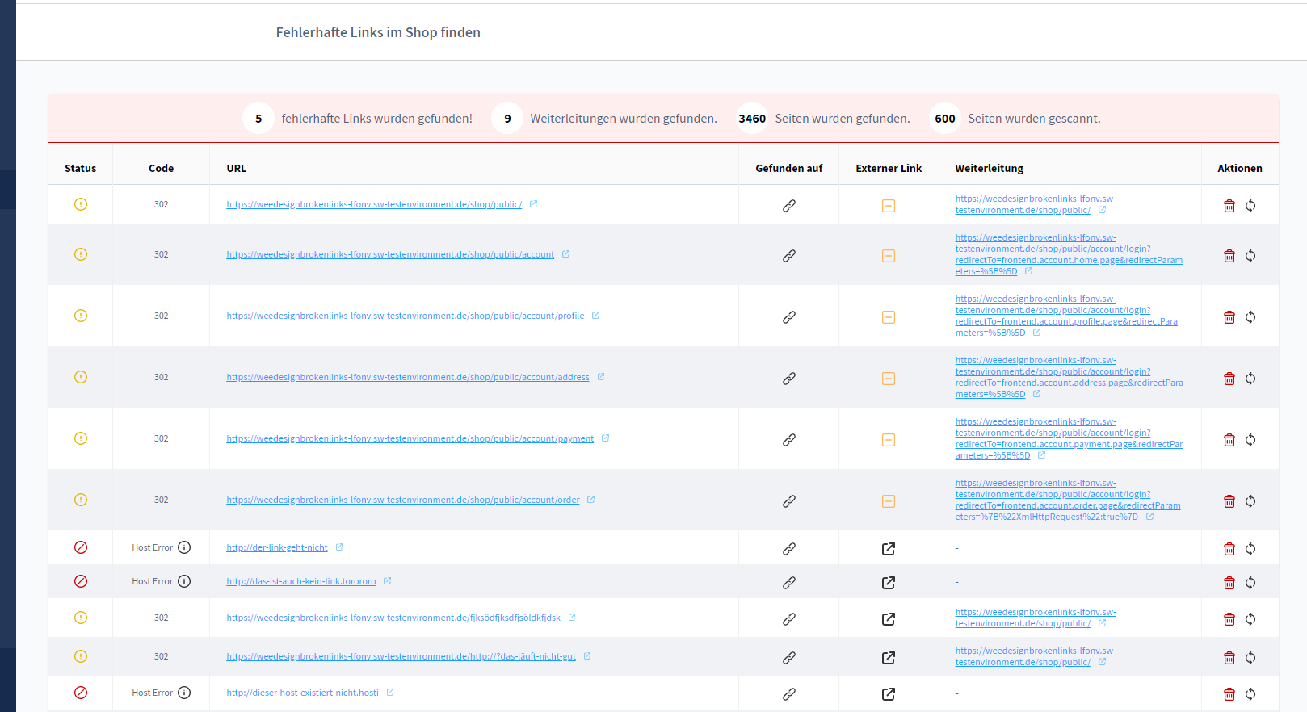Image resolution: width=1307 pixels, height=712 pixels.
Task: Recheck the shop/public/ link entry
Action: [1250, 206]
